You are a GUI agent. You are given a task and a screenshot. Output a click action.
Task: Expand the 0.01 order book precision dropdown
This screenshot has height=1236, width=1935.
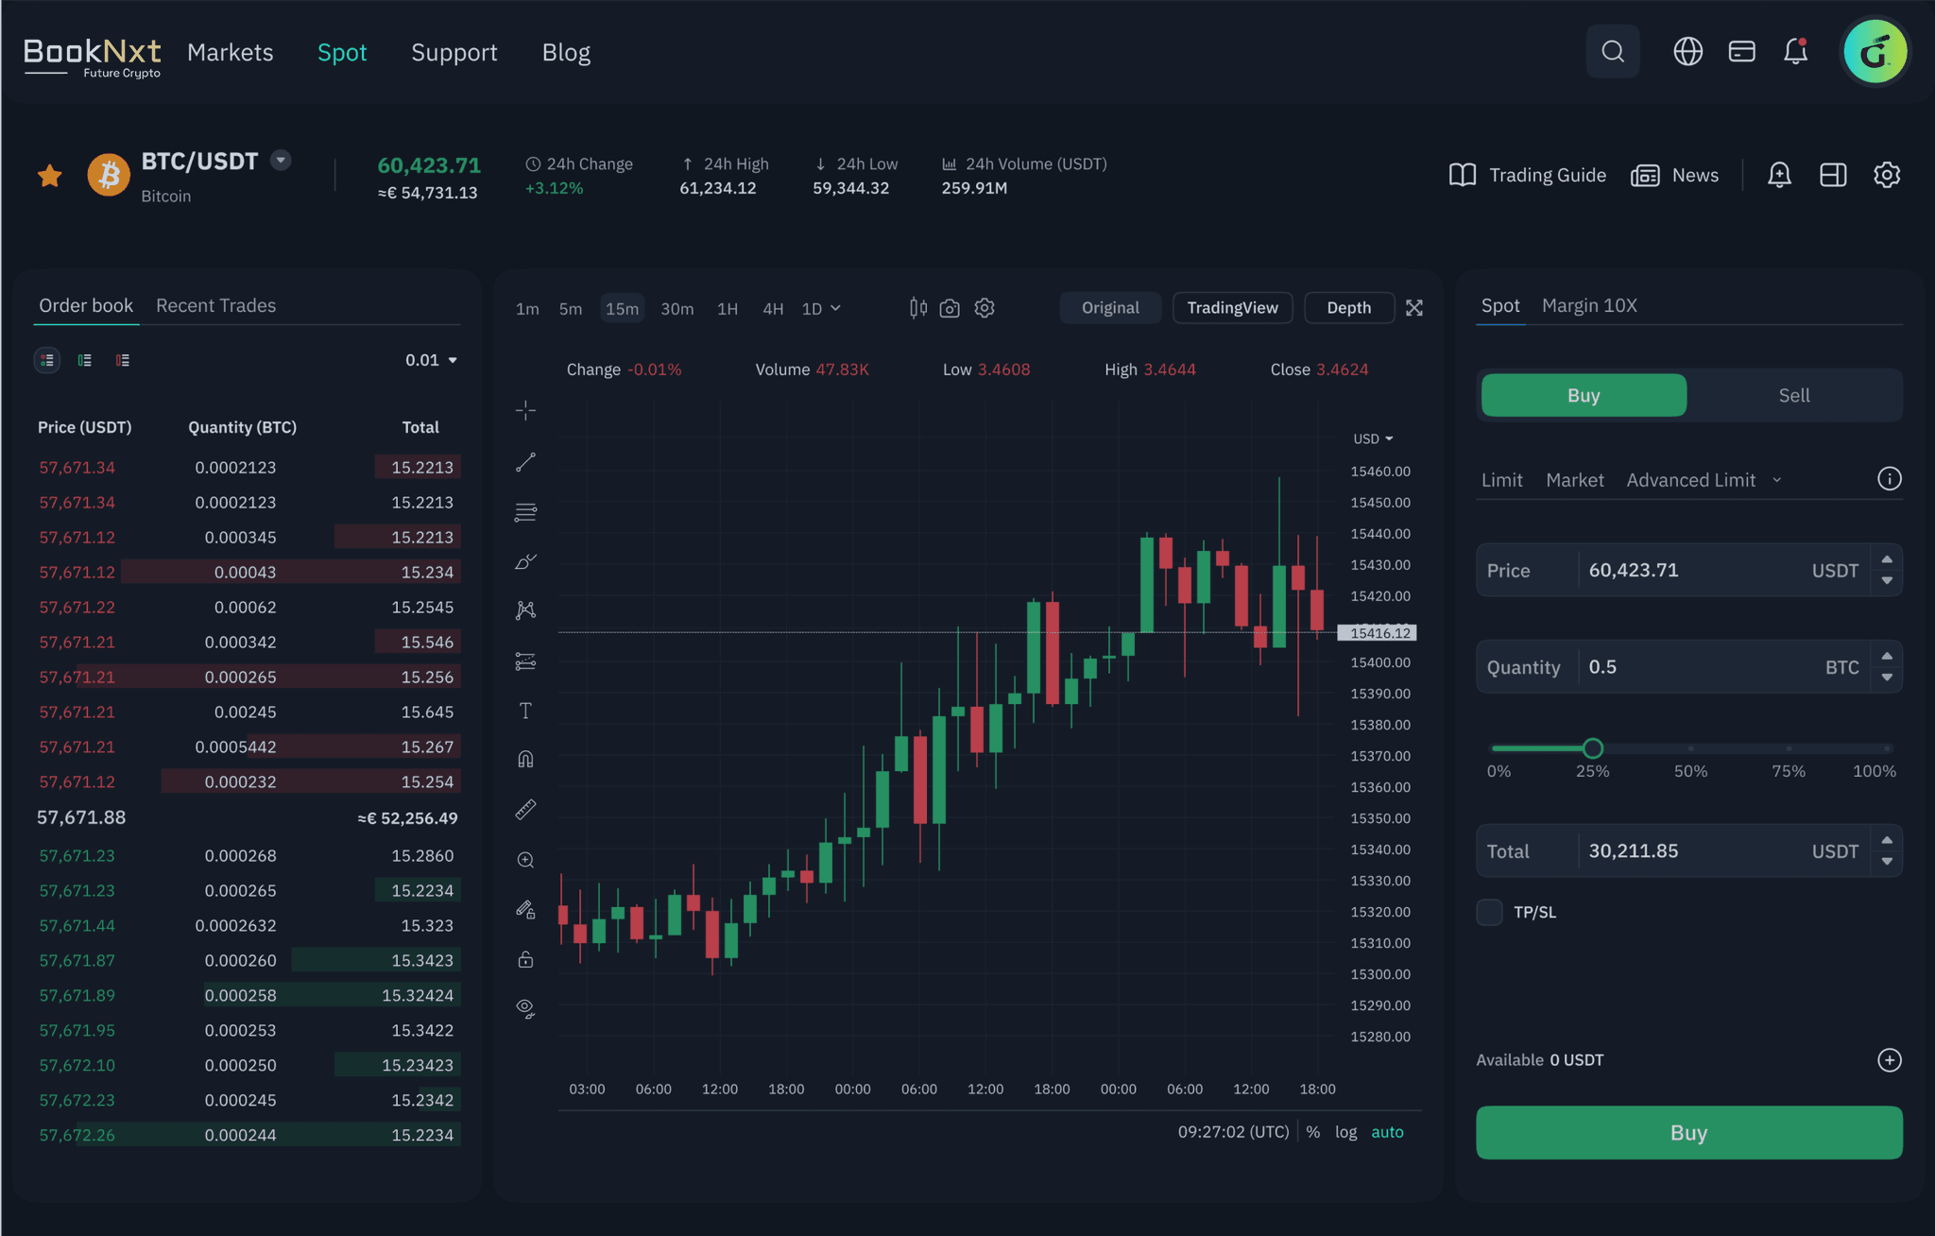click(432, 360)
